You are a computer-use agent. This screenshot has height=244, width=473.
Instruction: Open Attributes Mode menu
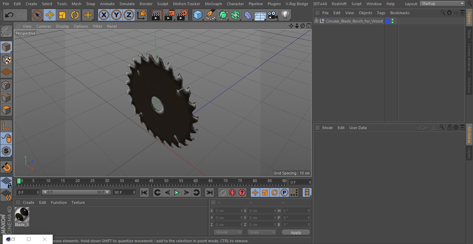tap(327, 128)
